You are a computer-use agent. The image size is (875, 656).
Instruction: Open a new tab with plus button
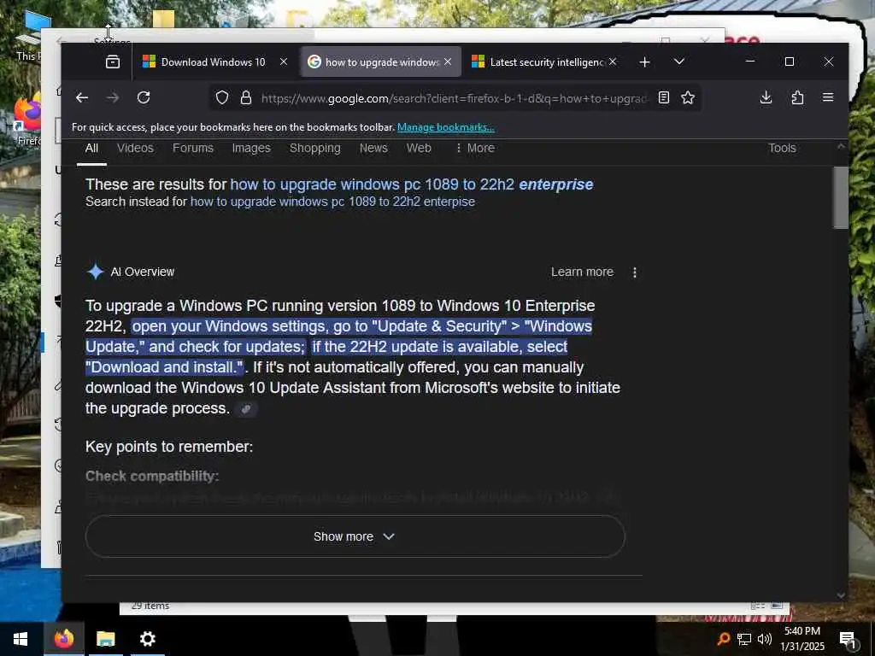pyautogui.click(x=644, y=61)
